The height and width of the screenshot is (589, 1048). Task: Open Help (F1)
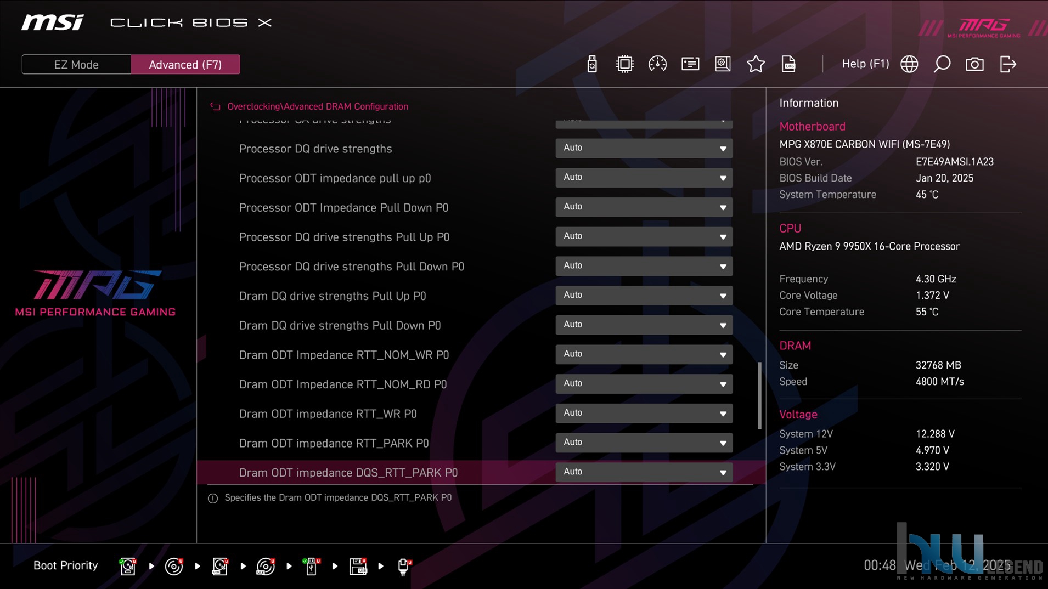865,64
